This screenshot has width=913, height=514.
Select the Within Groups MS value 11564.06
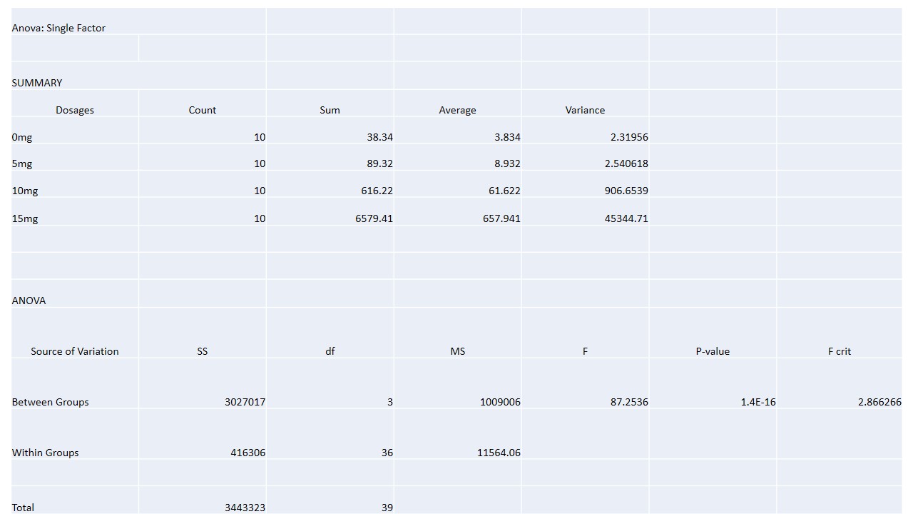click(x=499, y=453)
